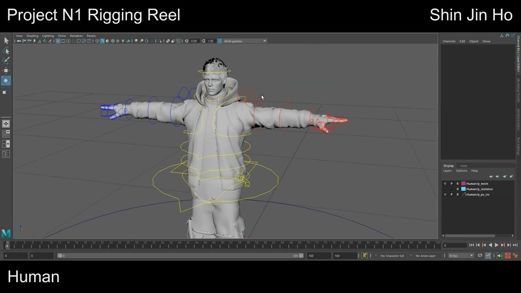Open the Shading menu in the viewport
Viewport: 521px width, 293px height.
coord(32,35)
